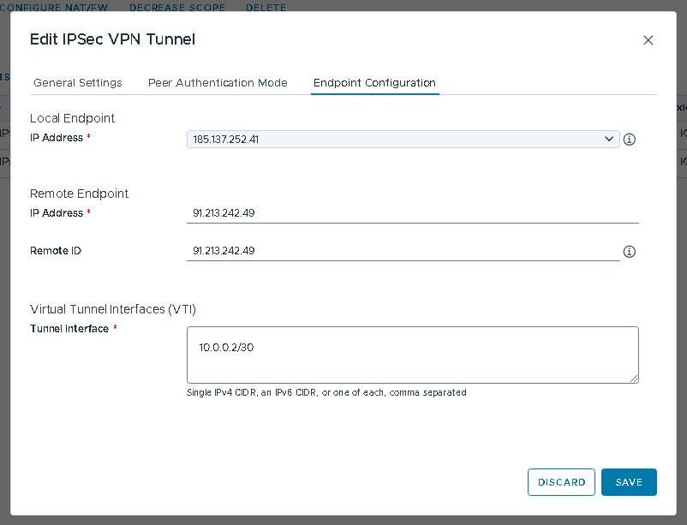
Task: Open the Local Endpoint IP Address dropdown
Action: click(403, 139)
